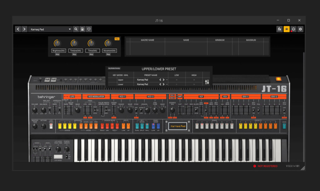The image size is (320, 191).
Task: Select UNI assign mode button
Action: pyautogui.click(x=107, y=126)
